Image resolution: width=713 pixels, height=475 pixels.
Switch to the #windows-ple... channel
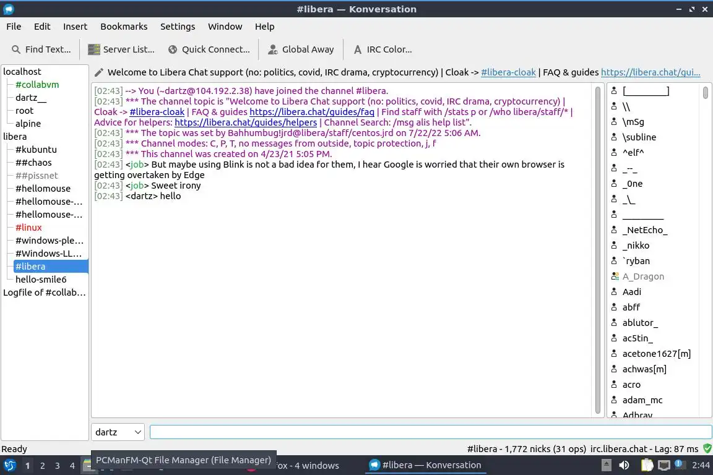point(49,241)
